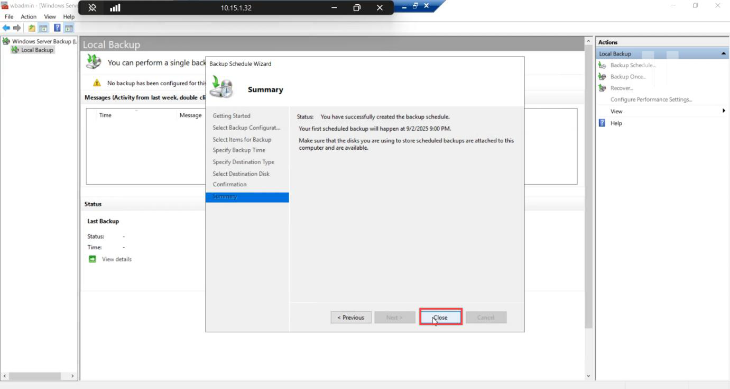Click the wizard Summary header icon

pos(221,87)
